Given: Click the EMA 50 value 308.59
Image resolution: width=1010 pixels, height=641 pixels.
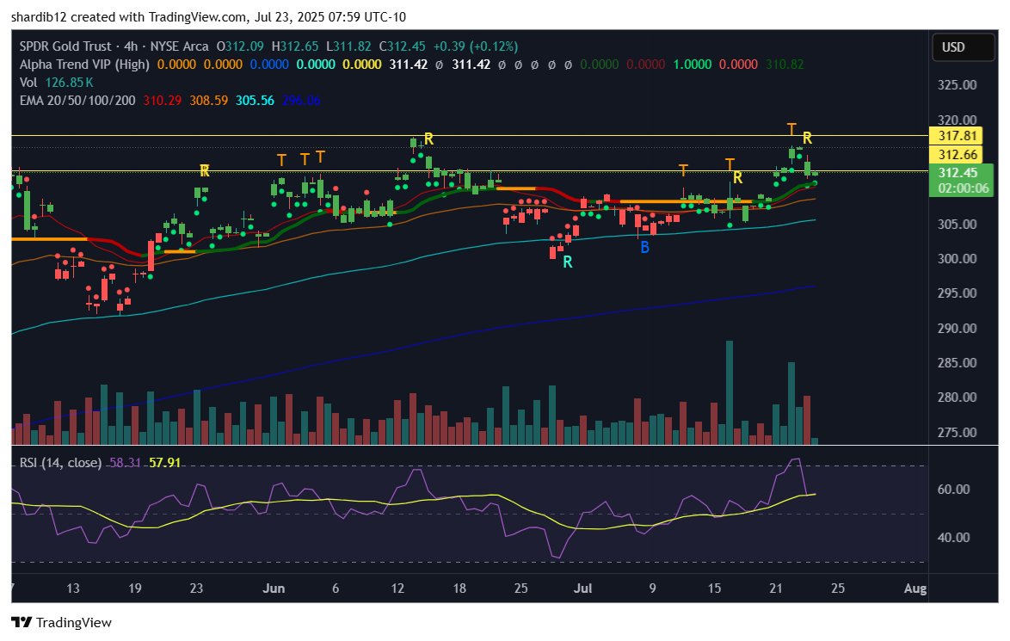Looking at the screenshot, I should (x=209, y=101).
